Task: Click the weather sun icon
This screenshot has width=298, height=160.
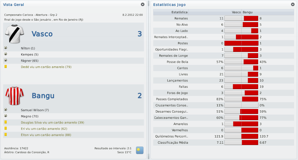Action: [x=140, y=150]
